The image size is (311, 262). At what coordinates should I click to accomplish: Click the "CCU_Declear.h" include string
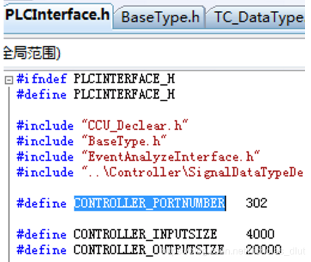tap(135, 126)
